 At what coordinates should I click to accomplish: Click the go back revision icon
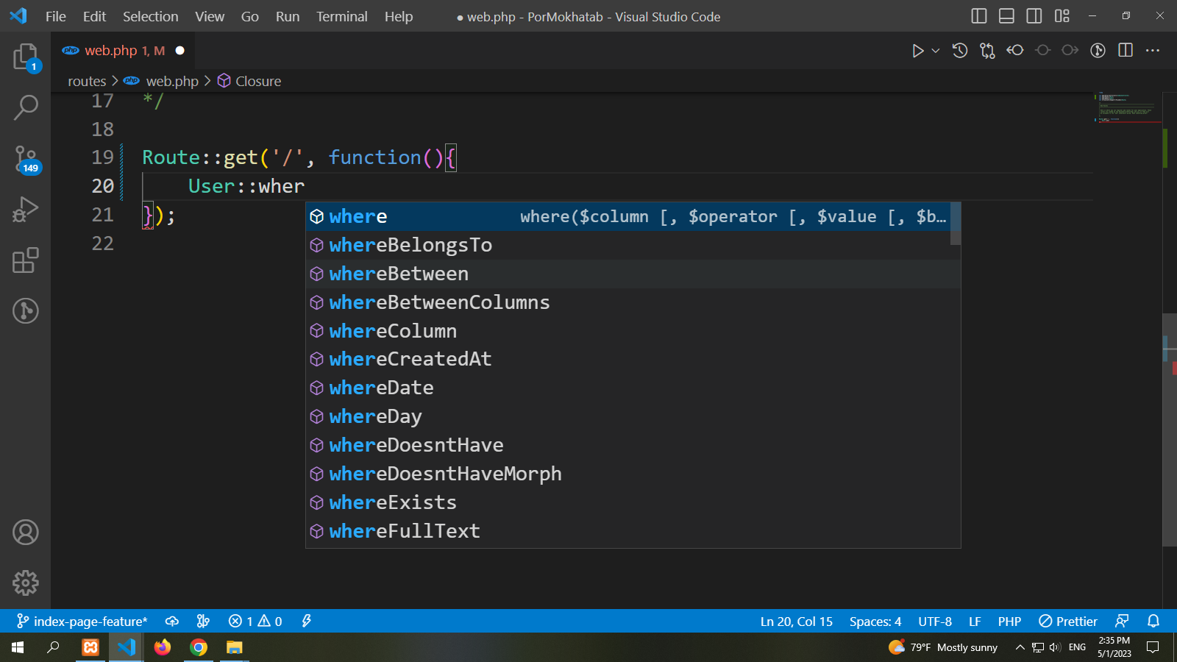pyautogui.click(x=1015, y=51)
